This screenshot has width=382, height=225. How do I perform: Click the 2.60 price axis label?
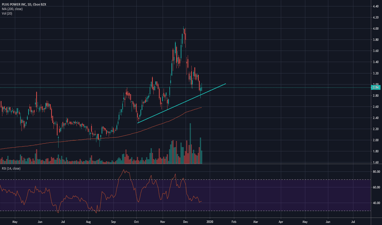click(375, 107)
